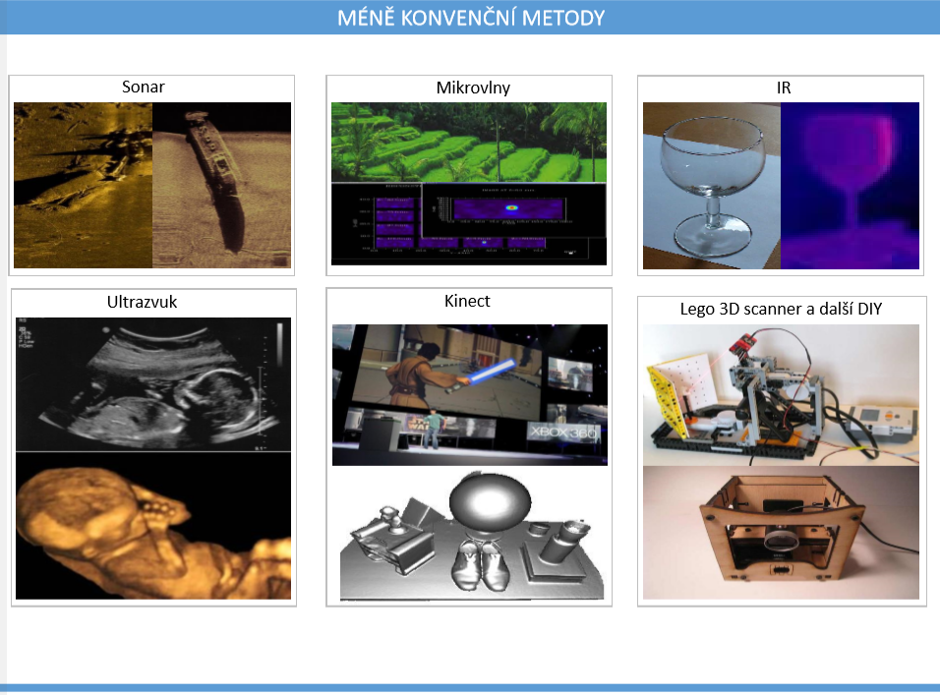Select the Lego scanner rig photo
This screenshot has height=695, width=940.
pyautogui.click(x=781, y=395)
